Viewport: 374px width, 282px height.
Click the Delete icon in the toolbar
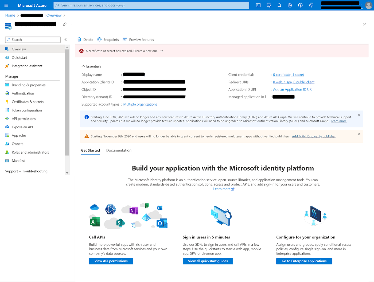pos(85,39)
